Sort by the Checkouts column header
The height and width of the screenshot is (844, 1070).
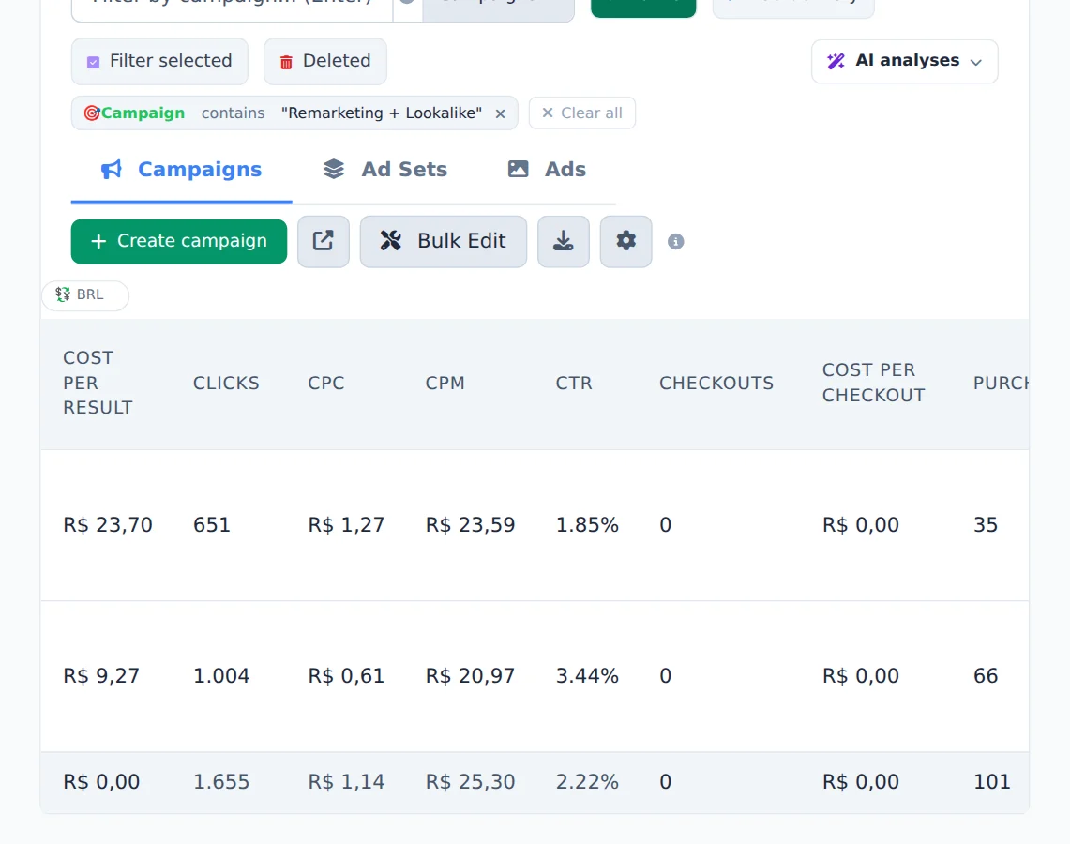click(x=716, y=384)
